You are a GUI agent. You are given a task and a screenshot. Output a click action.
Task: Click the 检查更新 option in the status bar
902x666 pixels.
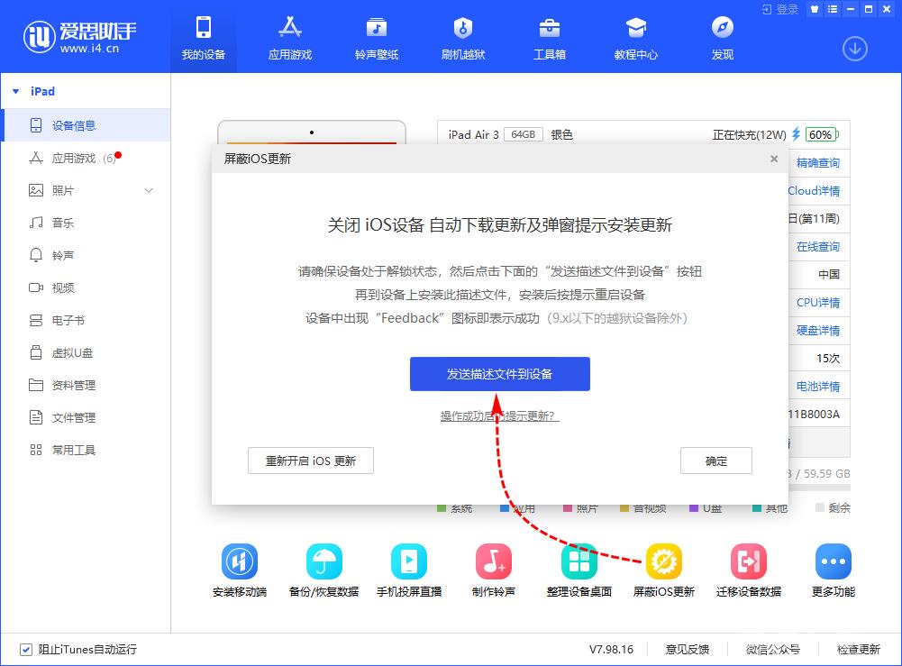point(861,649)
